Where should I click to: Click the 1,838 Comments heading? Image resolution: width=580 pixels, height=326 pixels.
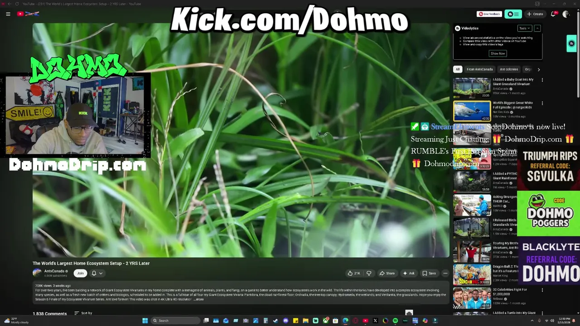[49, 313]
